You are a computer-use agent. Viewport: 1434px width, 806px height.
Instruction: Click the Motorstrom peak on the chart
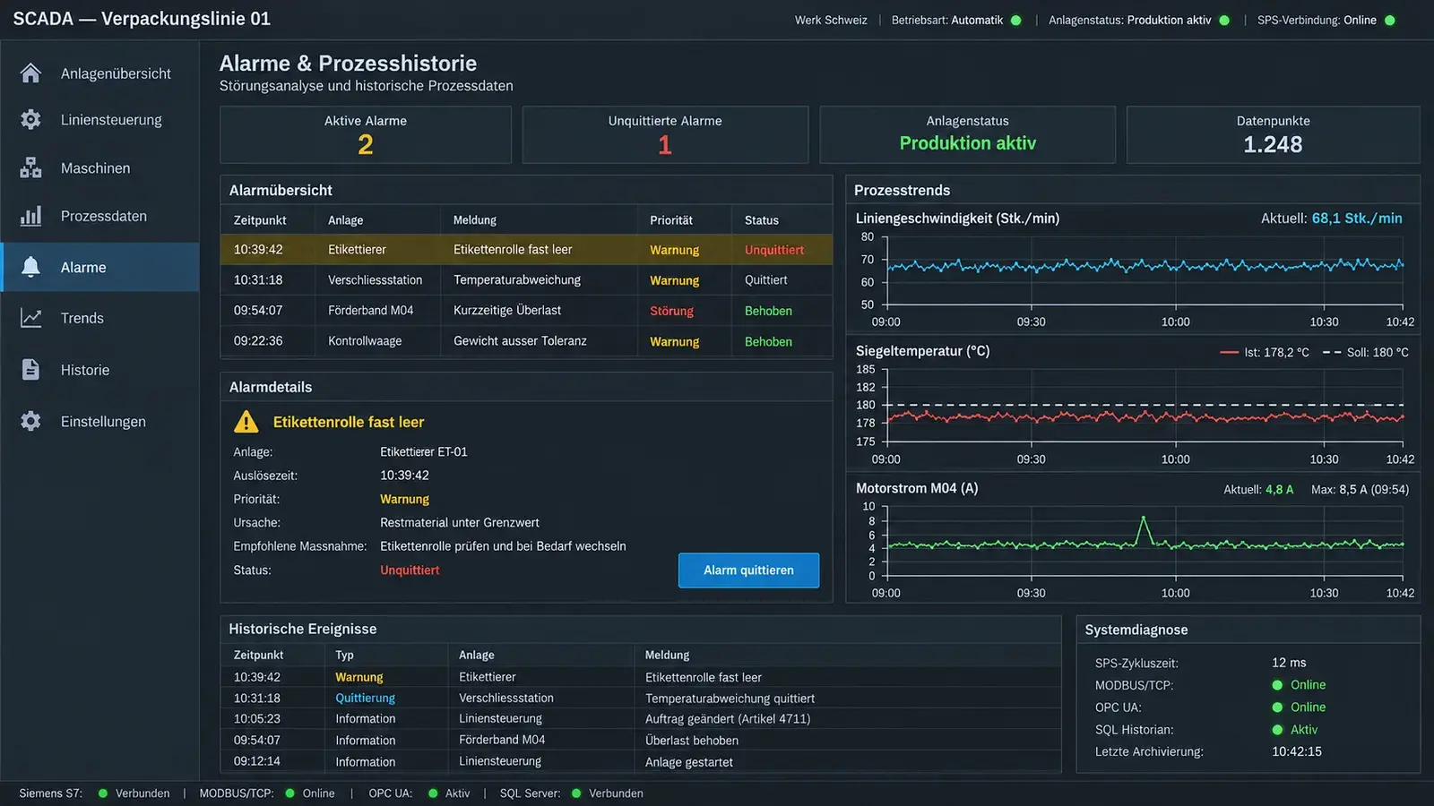point(1143,519)
